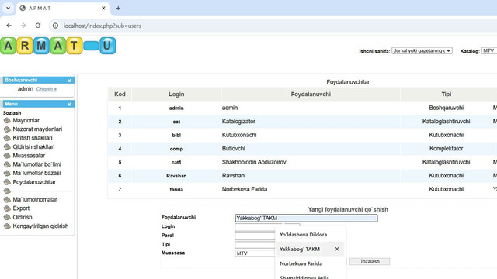Open the tab search dropdown

[x=9, y=9]
